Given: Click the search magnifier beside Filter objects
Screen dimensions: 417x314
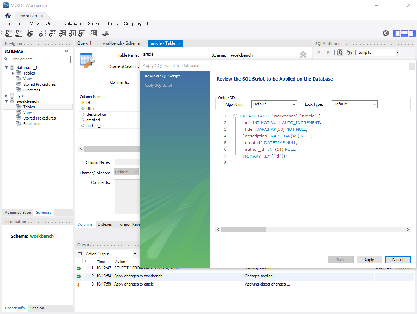Looking at the screenshot, I should [x=6, y=59].
